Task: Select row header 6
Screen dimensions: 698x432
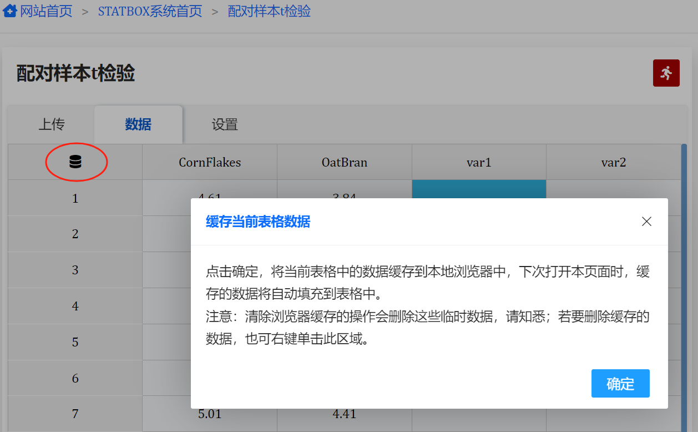Action: [75, 378]
